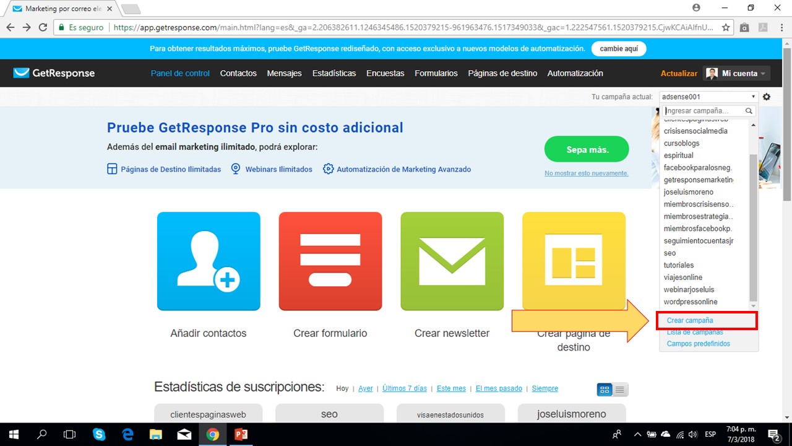Expand the adsense001 campaign dropdown
Image resolution: width=792 pixels, height=446 pixels.
[708, 97]
